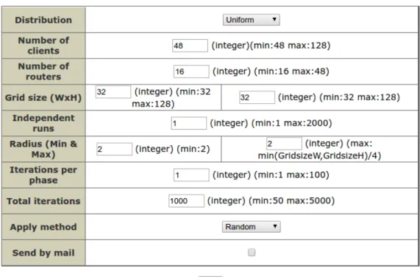The height and width of the screenshot is (277, 420).
Task: Click the Distribution row label
Action: [x=43, y=20]
